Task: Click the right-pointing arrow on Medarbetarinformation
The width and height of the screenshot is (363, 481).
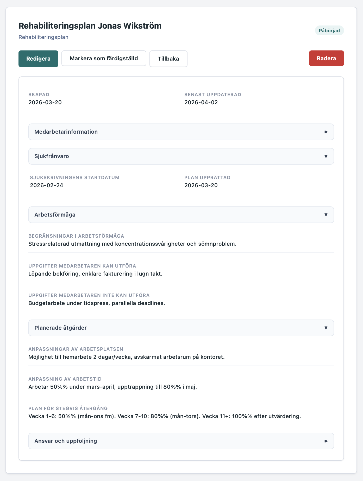Action: (x=326, y=132)
